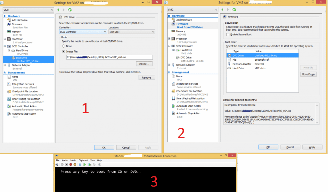Click Ctrl+Alt+Delete icon in VM Connection toolbar
328x192 pixels.
pyautogui.click(x=57, y=165)
